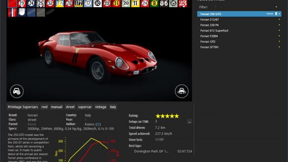Select the red-white-blue striped skin
The height and width of the screenshot is (162, 288).
coord(12,12)
